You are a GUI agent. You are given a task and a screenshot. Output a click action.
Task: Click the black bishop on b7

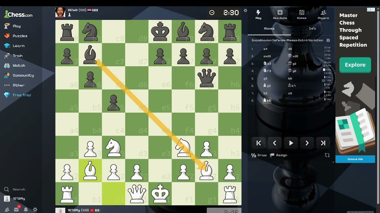tap(90, 55)
